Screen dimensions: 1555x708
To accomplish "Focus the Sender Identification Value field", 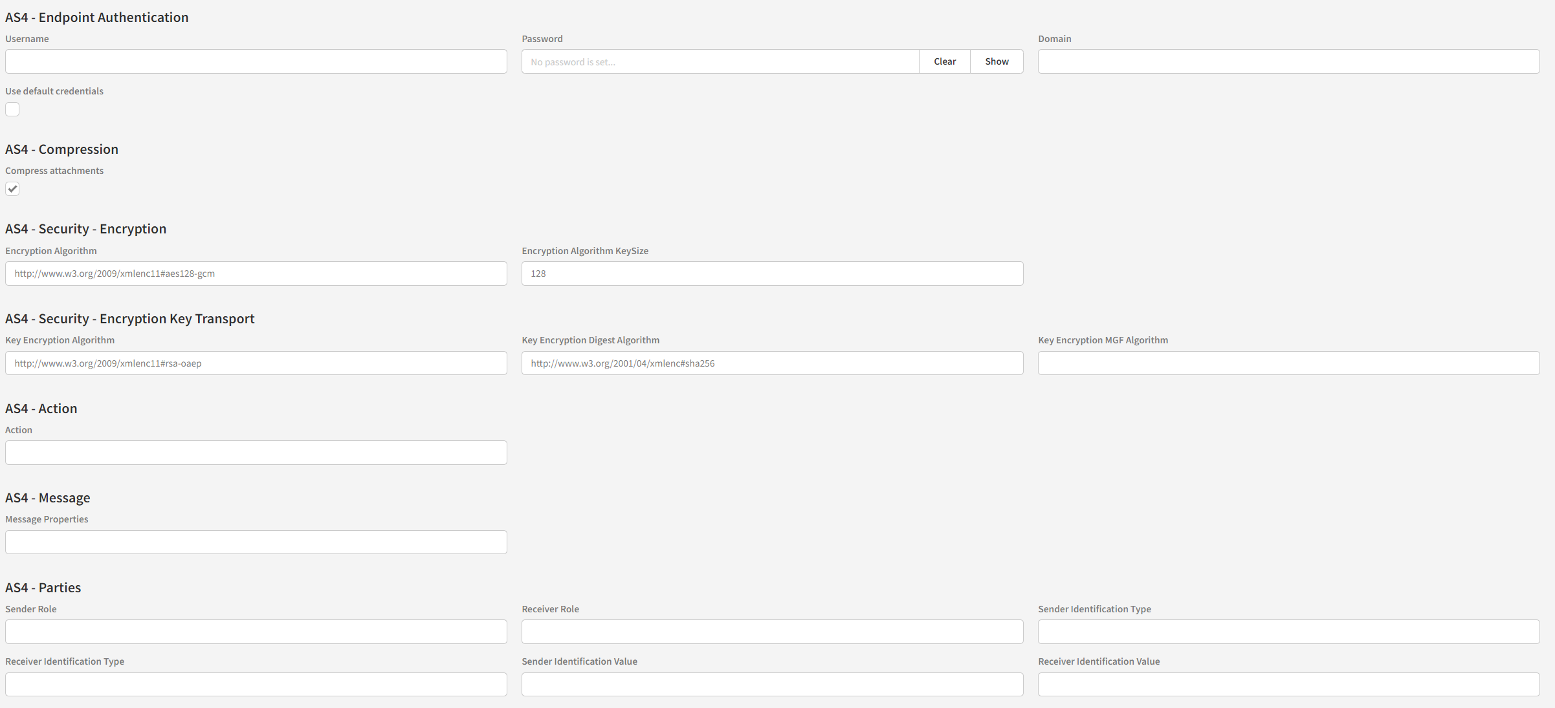I will (x=772, y=684).
